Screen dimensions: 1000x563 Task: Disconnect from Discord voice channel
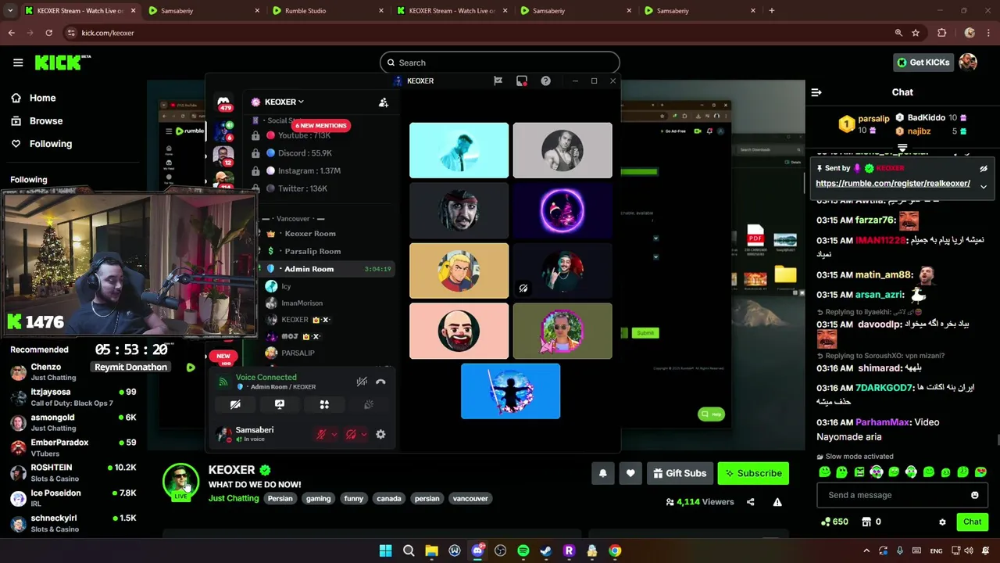(x=380, y=382)
